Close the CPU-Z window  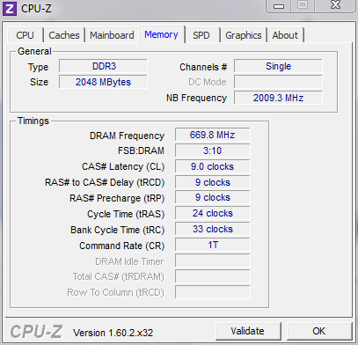coord(336,5)
